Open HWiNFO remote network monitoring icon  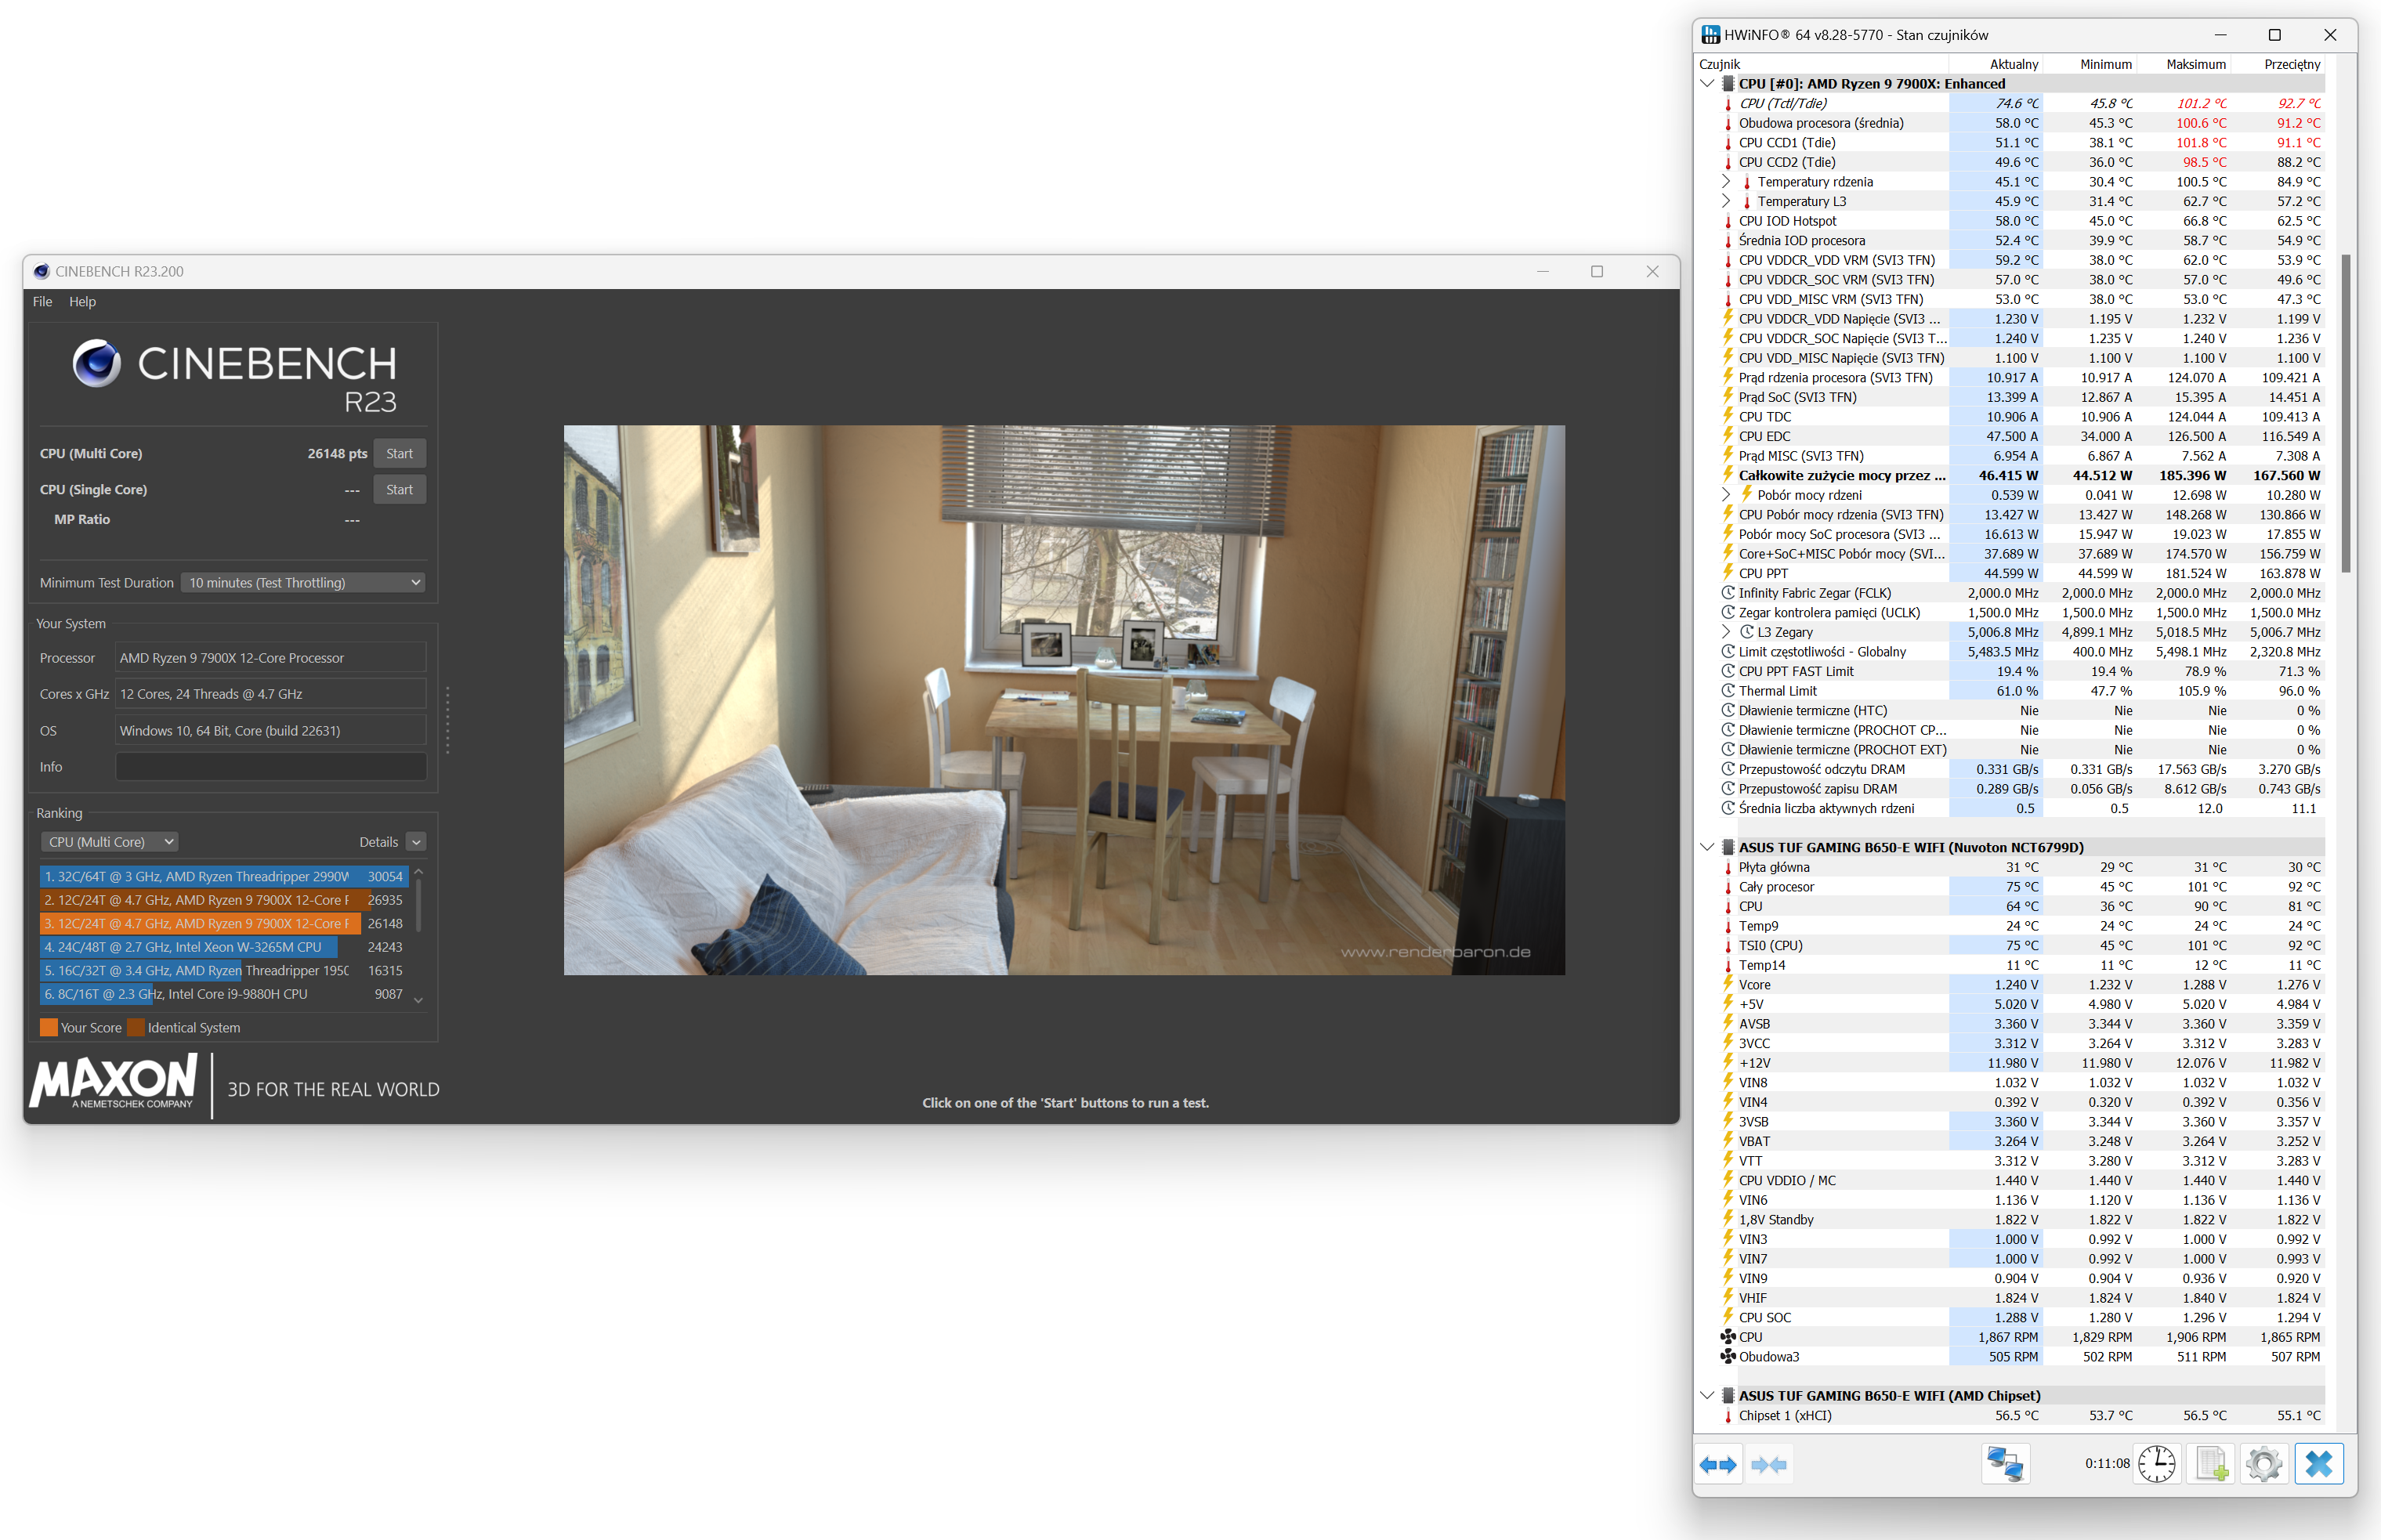click(x=2004, y=1465)
